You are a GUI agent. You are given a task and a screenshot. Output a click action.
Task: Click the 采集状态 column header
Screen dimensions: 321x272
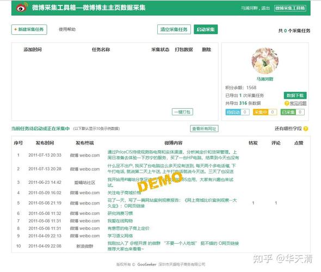160,50
